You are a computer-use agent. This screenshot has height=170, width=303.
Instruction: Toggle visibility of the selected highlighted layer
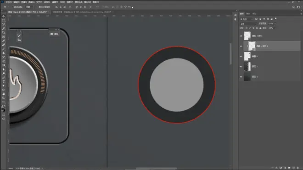point(241,46)
